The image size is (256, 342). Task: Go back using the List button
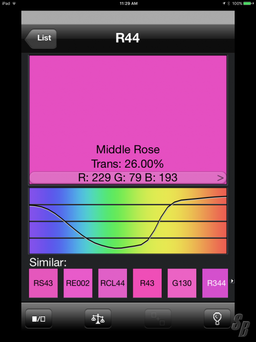coord(41,38)
